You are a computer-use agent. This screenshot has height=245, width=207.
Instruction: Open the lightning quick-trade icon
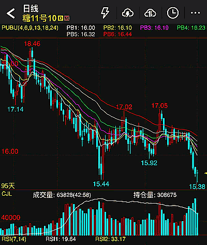[105, 12]
